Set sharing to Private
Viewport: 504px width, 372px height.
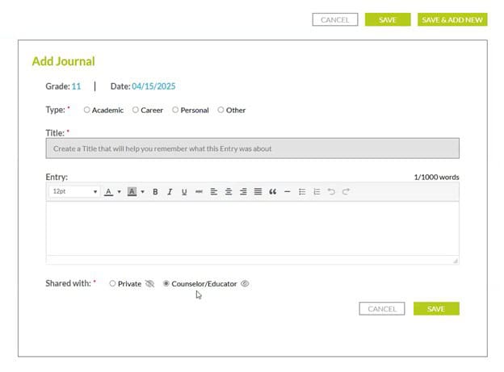coord(112,284)
